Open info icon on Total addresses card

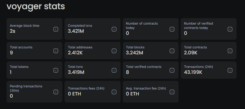pos(114,51)
